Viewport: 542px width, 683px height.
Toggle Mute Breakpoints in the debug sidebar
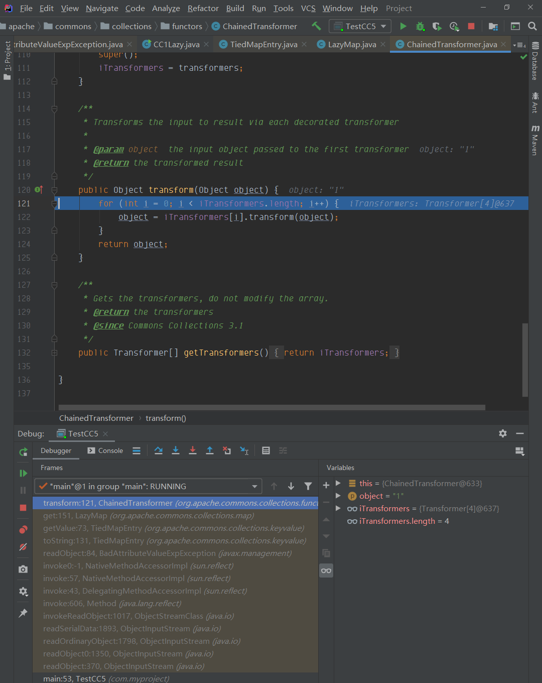[x=23, y=547]
